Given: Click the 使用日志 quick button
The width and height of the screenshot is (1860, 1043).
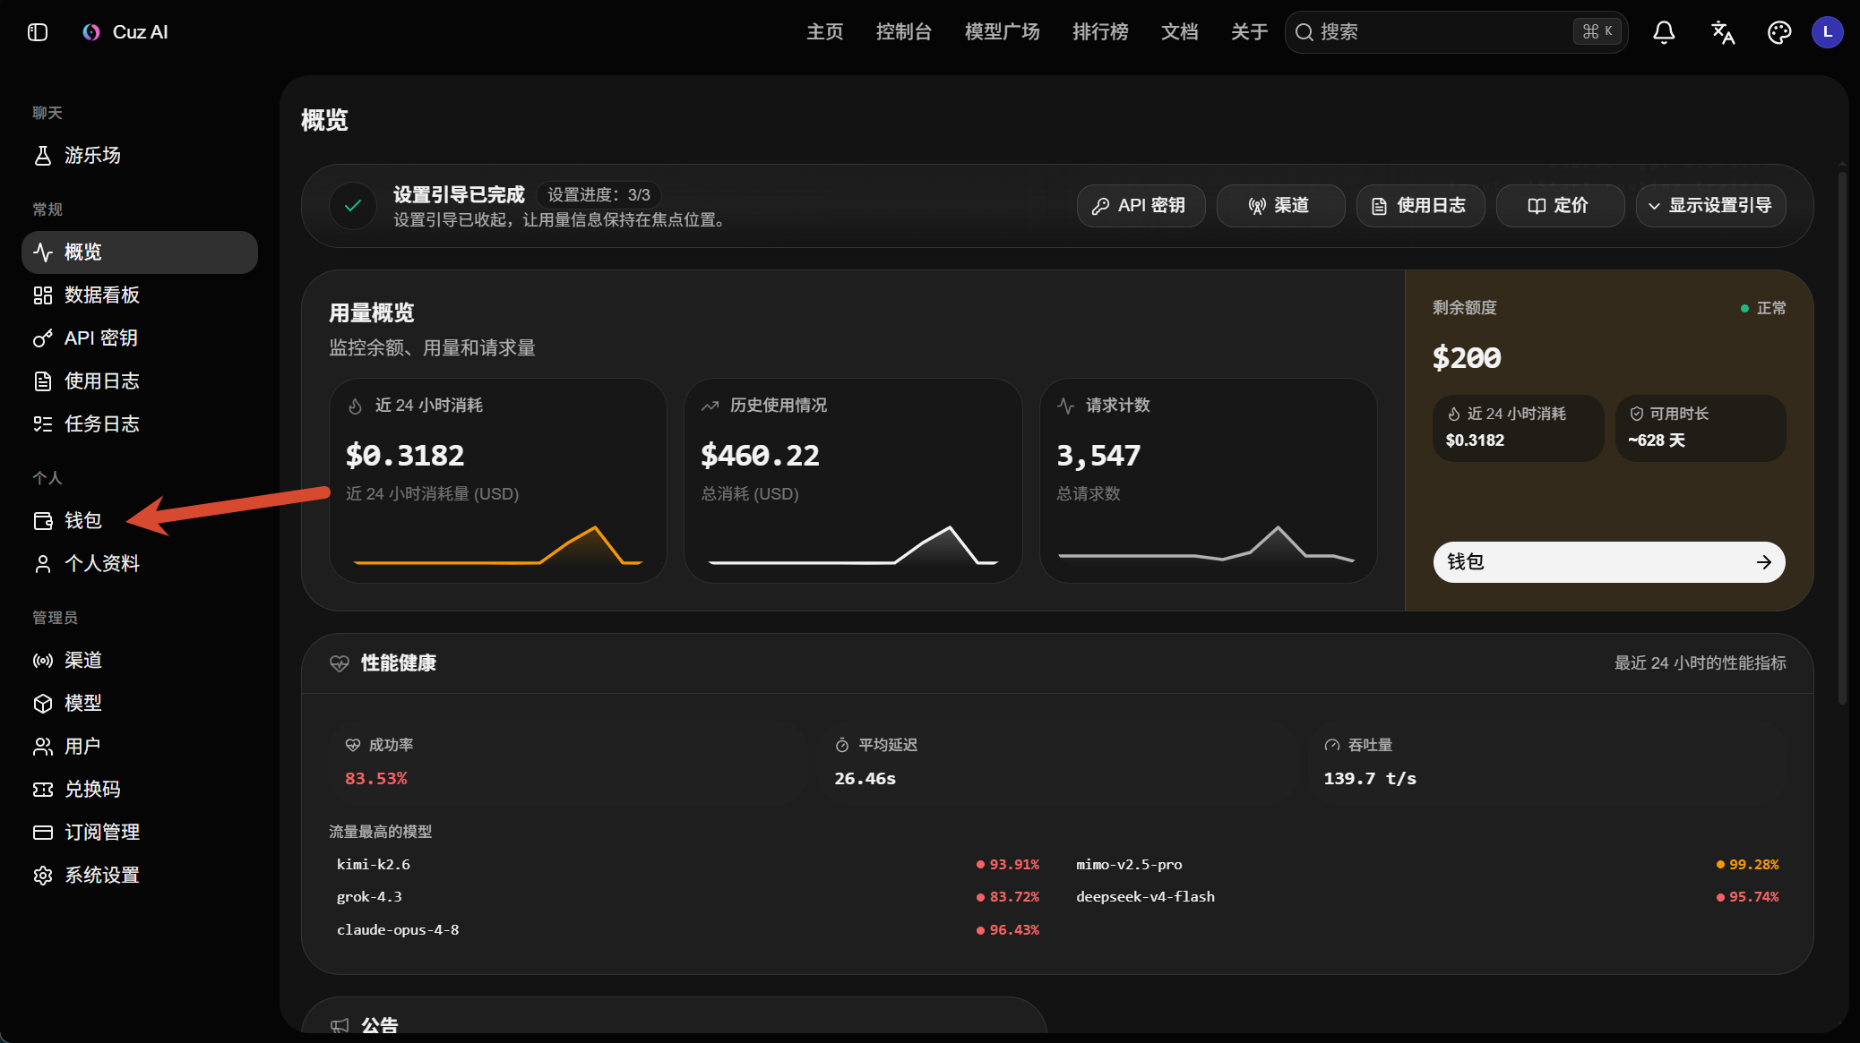Looking at the screenshot, I should pos(1420,206).
